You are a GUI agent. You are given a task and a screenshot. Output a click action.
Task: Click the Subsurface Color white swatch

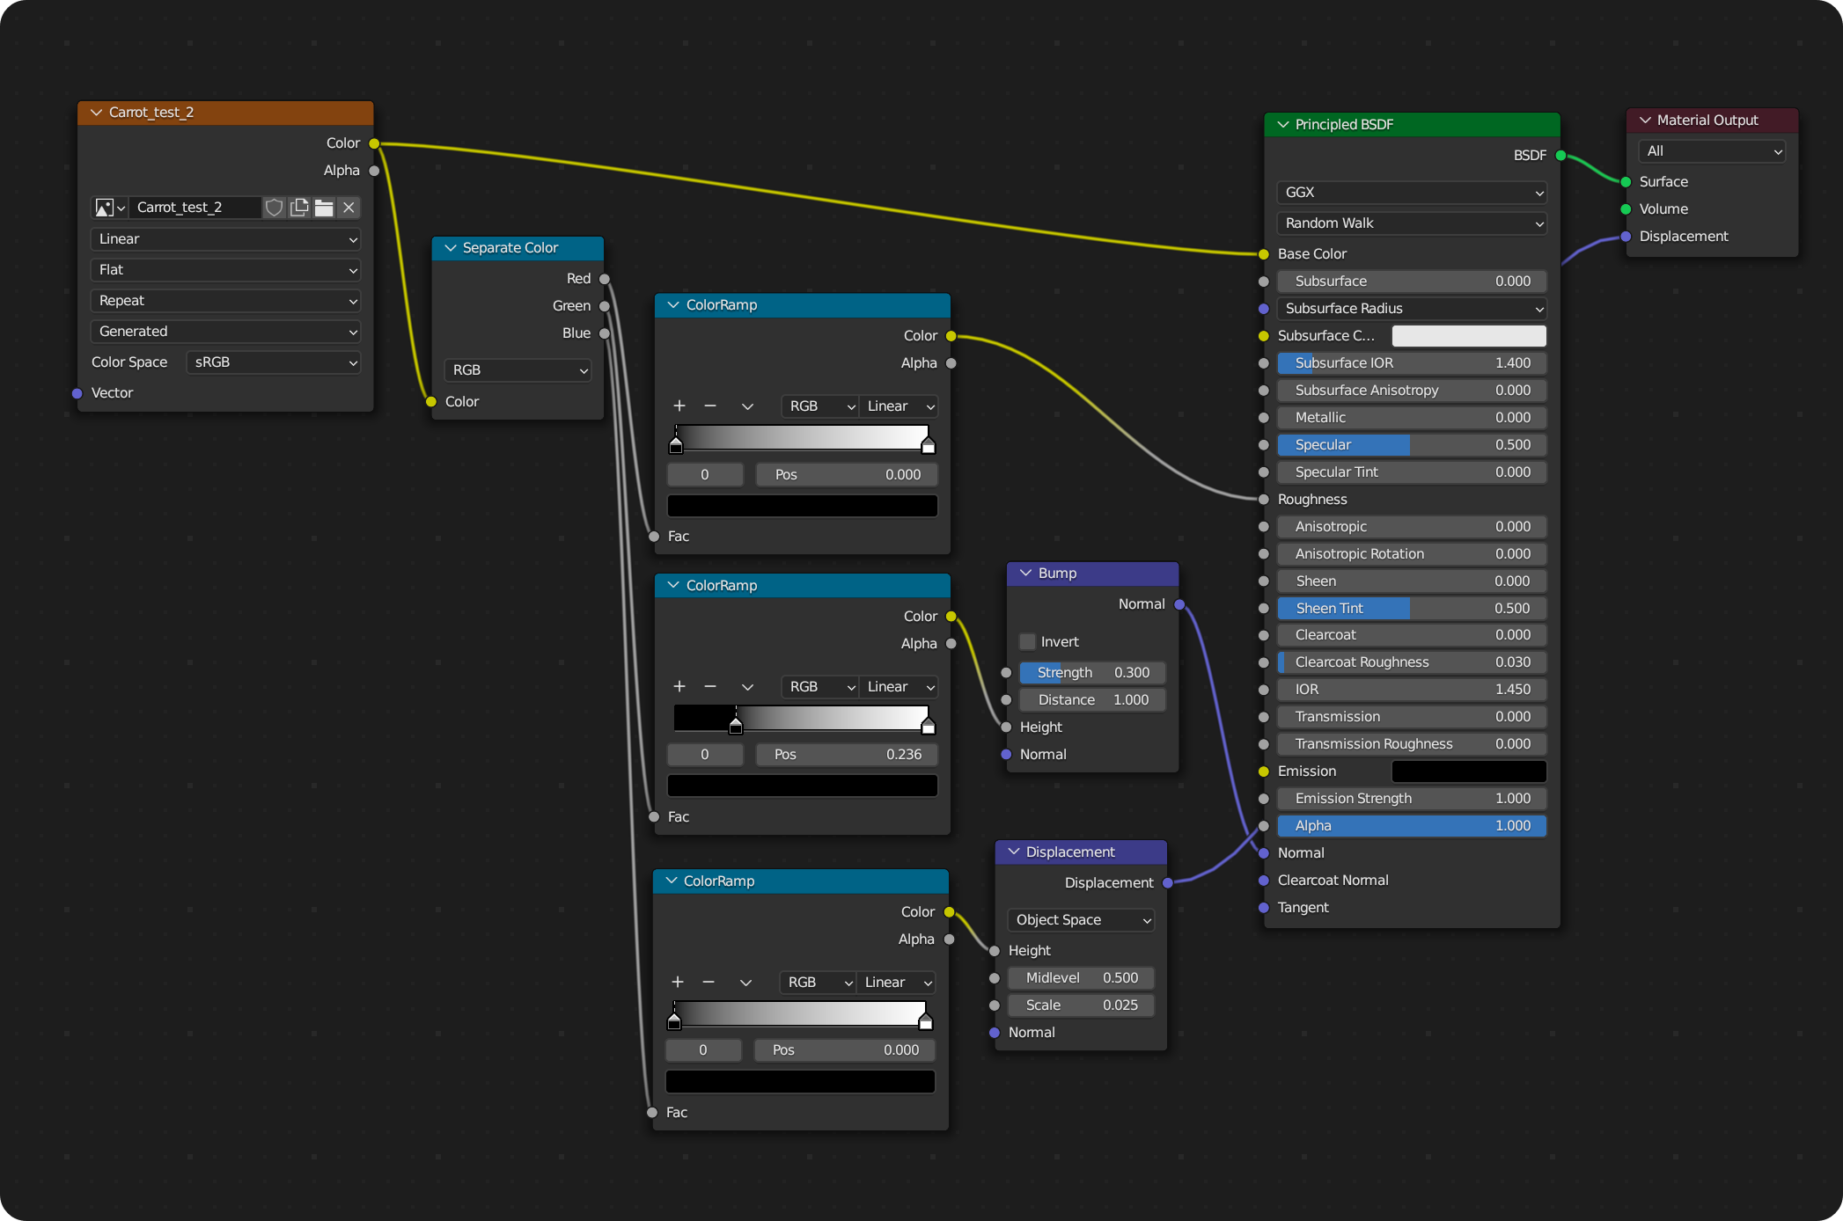pos(1468,336)
